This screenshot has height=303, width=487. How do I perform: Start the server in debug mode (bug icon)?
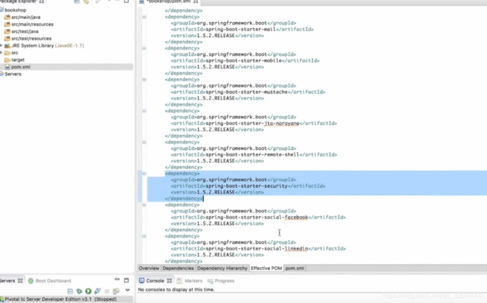(x=79, y=291)
